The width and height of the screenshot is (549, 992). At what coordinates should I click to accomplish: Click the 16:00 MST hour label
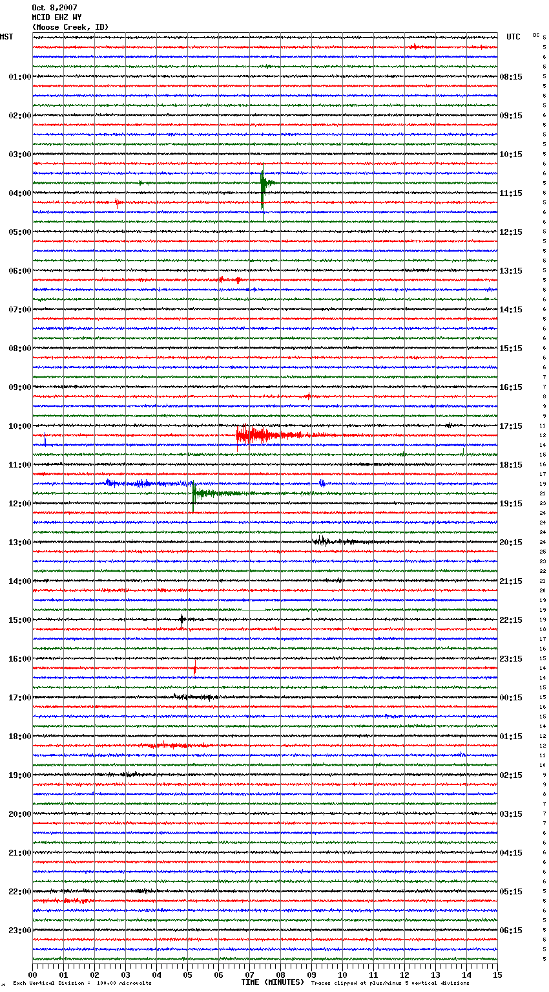click(x=20, y=659)
